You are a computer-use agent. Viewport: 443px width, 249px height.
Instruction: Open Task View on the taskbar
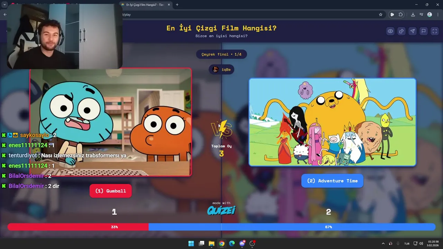(201, 243)
